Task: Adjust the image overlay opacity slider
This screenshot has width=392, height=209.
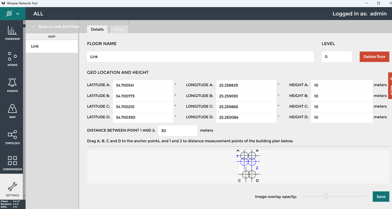Action: click(326, 196)
